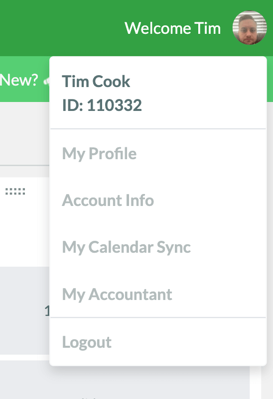Open My Calendar Sync settings
The image size is (273, 399).
click(x=127, y=247)
